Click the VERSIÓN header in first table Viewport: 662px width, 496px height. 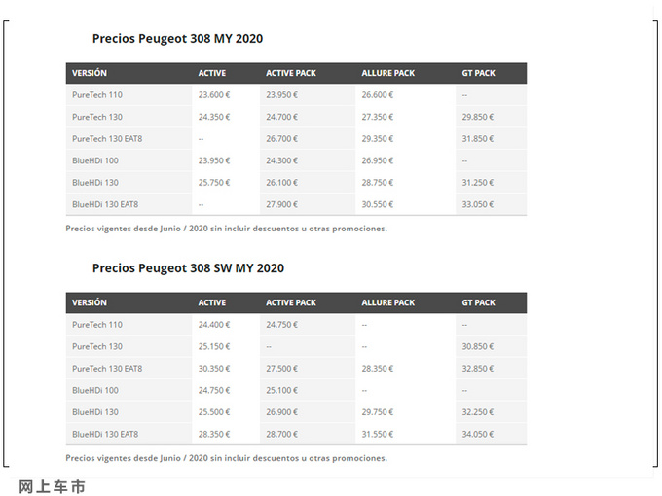coord(90,73)
